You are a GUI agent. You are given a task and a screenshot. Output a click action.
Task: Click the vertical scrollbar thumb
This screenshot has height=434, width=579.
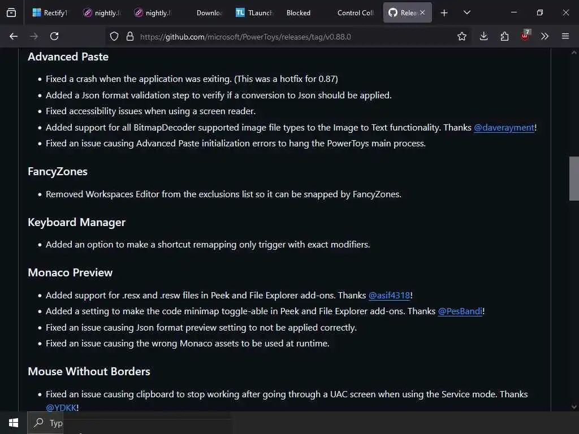[574, 179]
